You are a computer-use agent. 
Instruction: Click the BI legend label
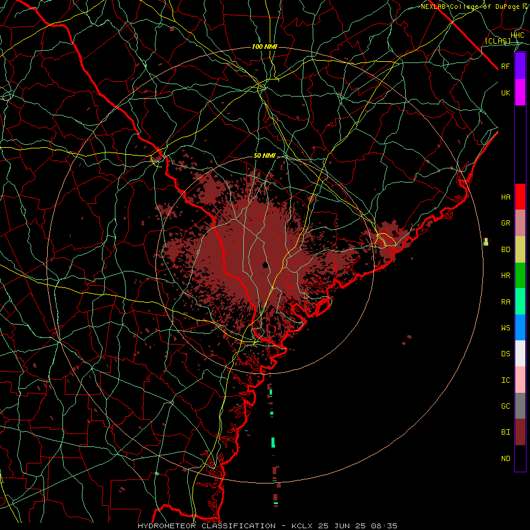tap(505, 432)
